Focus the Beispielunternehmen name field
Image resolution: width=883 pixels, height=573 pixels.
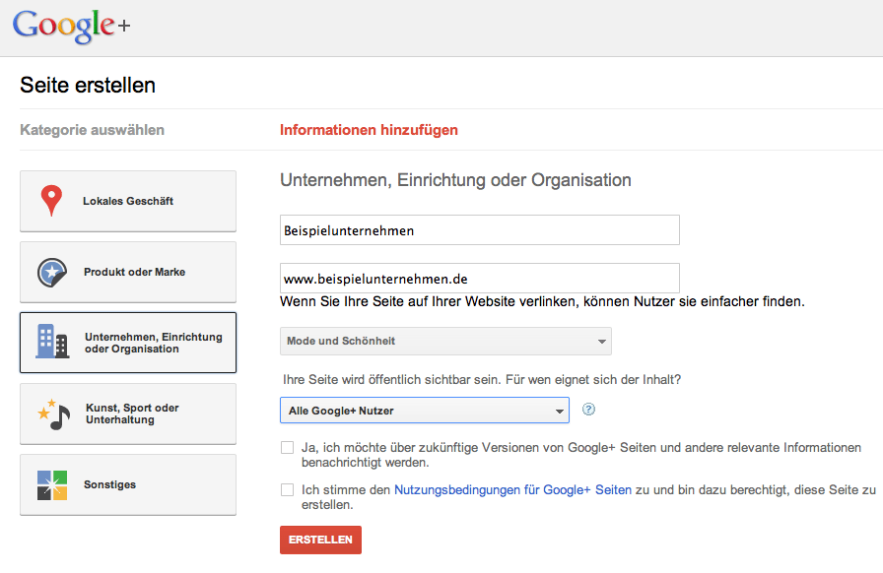tap(480, 229)
